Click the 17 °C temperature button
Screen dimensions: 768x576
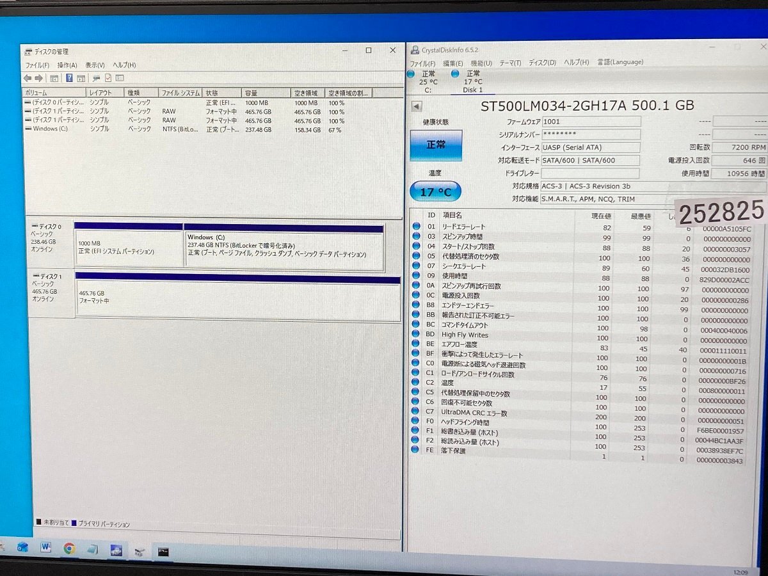435,191
